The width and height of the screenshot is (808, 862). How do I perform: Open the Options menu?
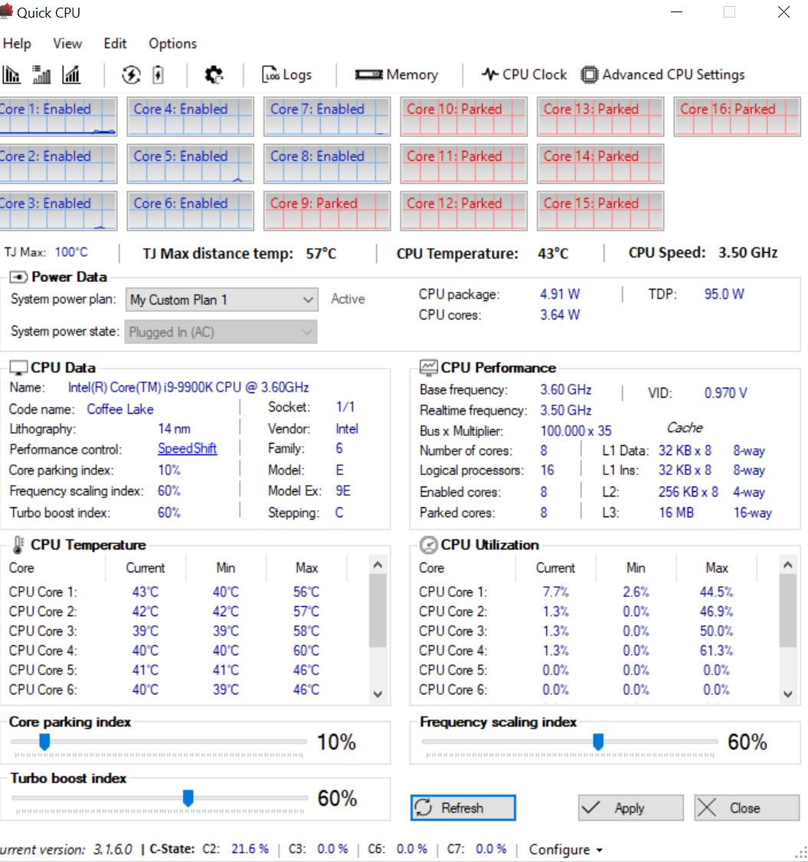[172, 44]
